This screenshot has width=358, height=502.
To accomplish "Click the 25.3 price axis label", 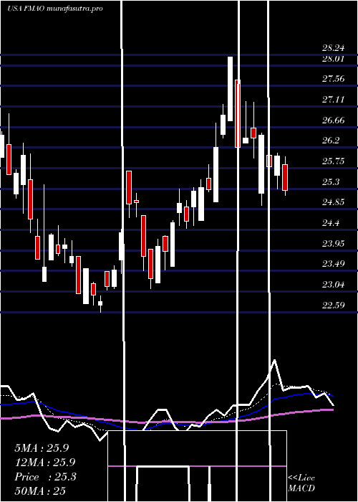I will 331,182.
